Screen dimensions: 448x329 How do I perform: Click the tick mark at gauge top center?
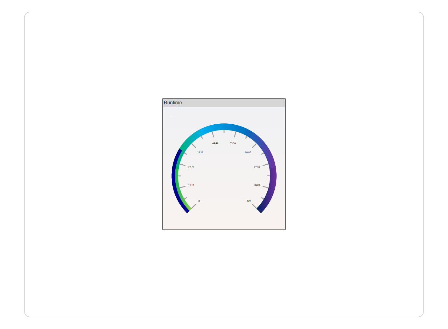tap(224, 131)
